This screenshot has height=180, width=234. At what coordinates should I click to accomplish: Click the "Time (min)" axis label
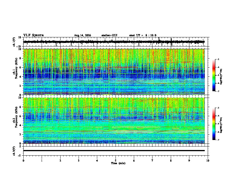(118, 163)
